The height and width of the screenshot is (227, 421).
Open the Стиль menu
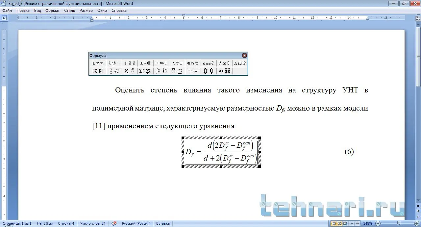coord(70,11)
